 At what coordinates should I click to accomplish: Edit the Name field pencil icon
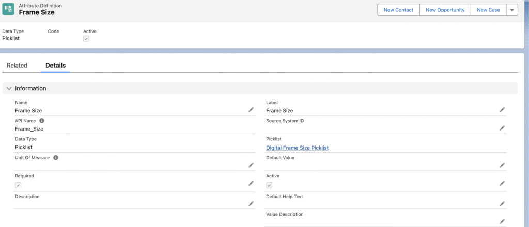[x=251, y=110]
